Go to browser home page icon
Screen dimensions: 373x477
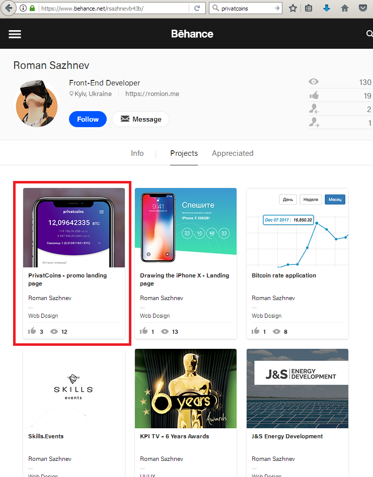click(345, 8)
